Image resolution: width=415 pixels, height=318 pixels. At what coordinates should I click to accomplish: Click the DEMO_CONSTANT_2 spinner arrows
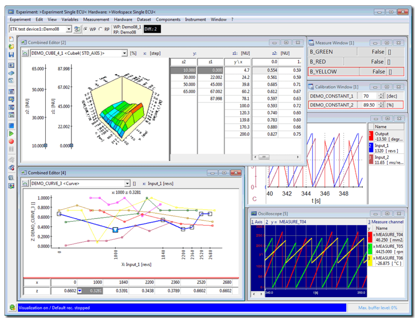click(380, 105)
